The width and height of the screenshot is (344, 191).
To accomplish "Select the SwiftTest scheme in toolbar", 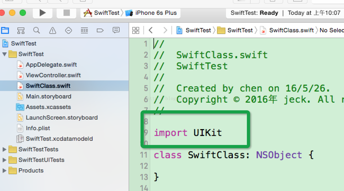I will pyautogui.click(x=102, y=13).
